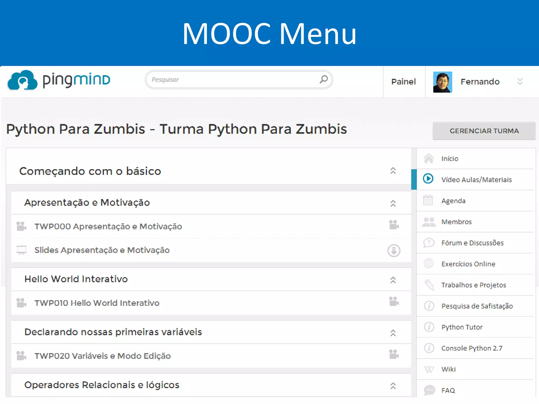This screenshot has height=404, width=539.
Task: Download Slides Apresentação e Motivação
Action: [394, 250]
